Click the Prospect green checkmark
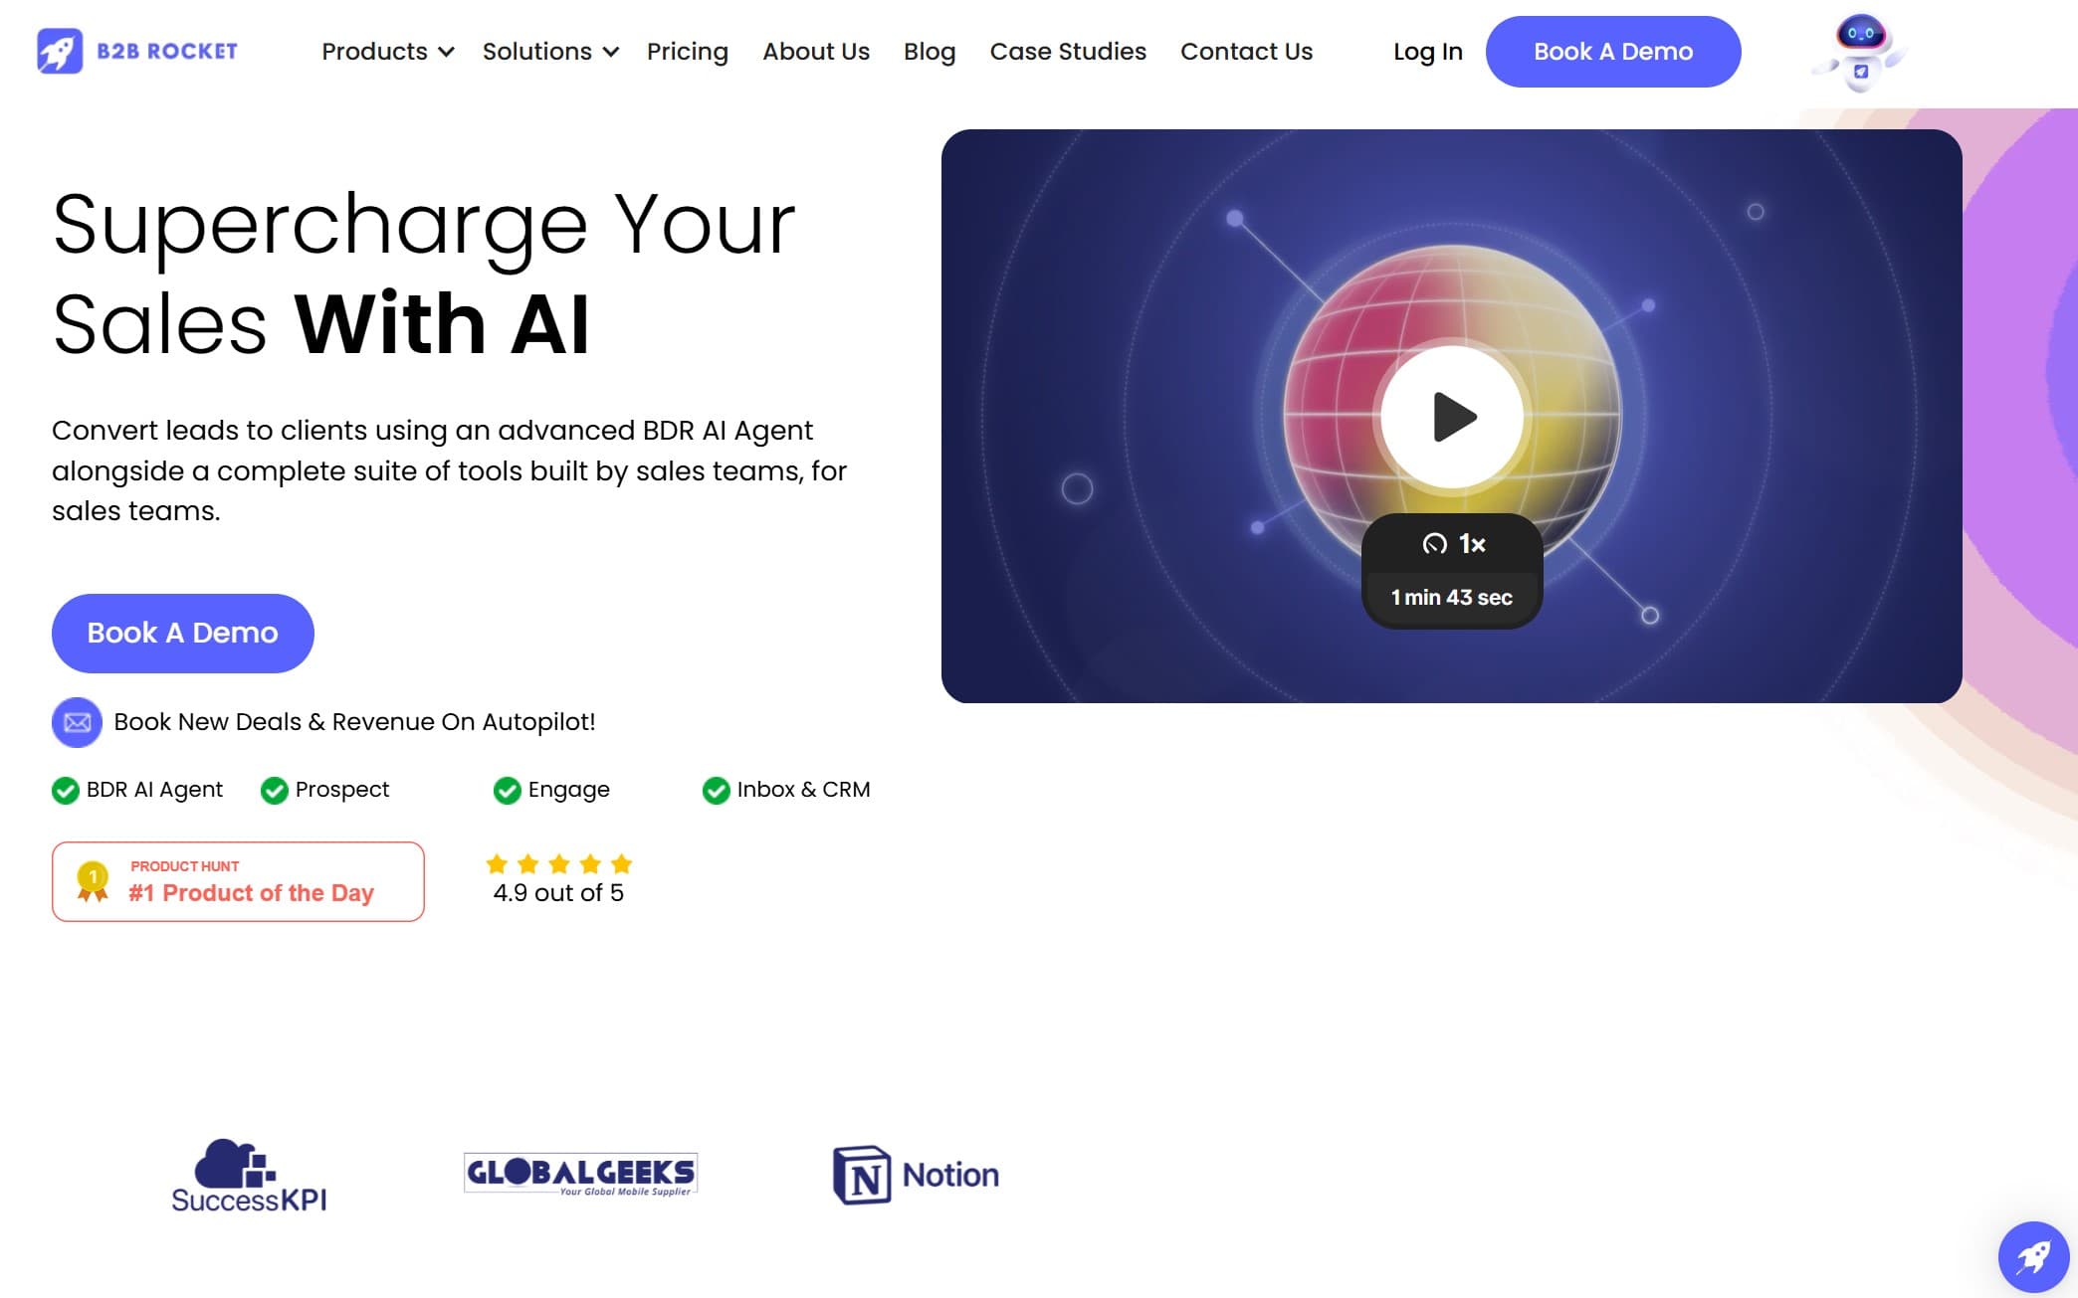The width and height of the screenshot is (2078, 1298). click(274, 791)
